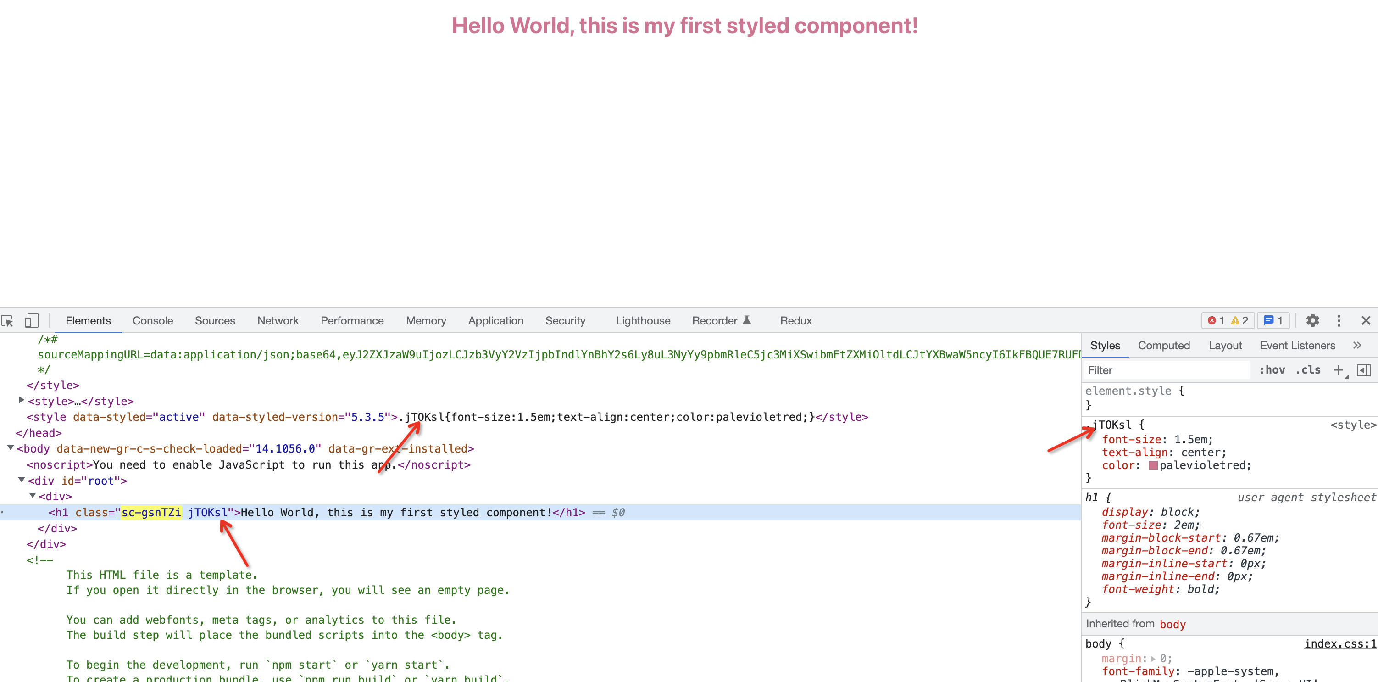Open the DevTools three-dot more menu
The height and width of the screenshot is (682, 1378).
[1339, 321]
